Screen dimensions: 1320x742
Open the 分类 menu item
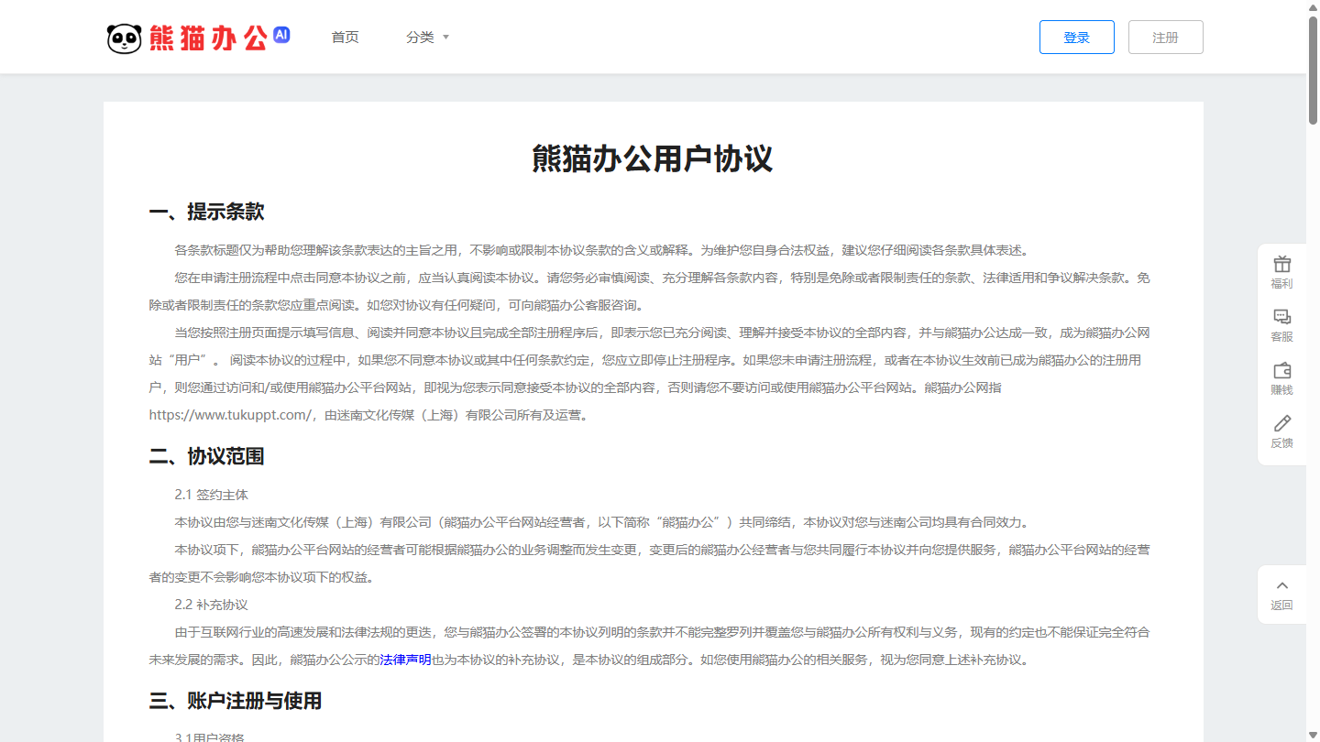pos(420,38)
